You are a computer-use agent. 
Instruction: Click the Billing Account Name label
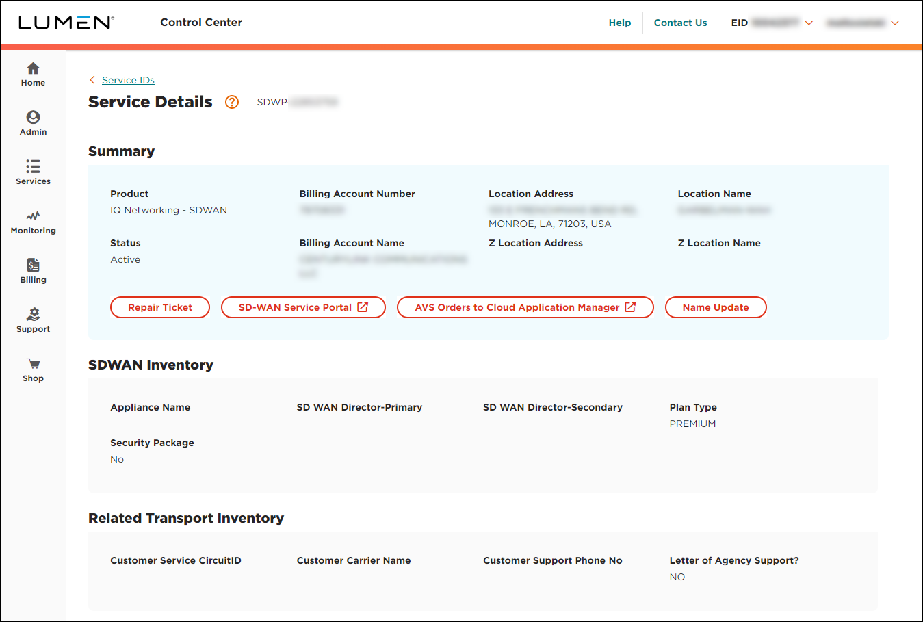352,243
